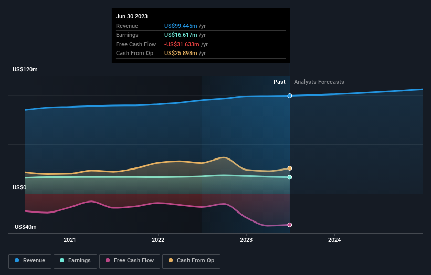Click the blue Revenue data point marker
This screenshot has height=275, width=431.
click(x=290, y=96)
